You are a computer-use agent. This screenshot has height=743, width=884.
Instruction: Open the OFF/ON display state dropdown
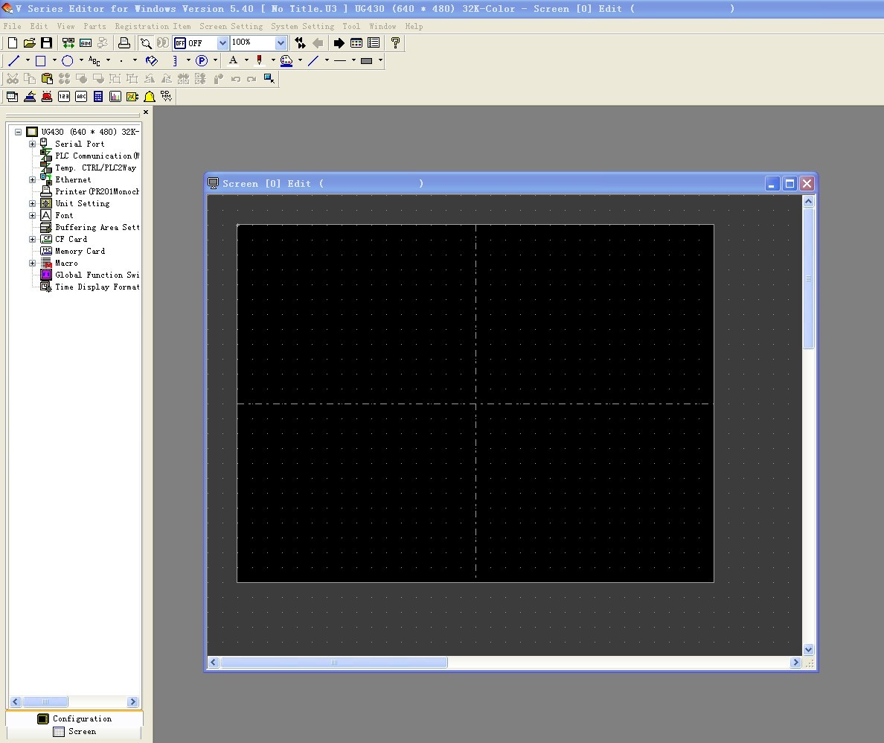[222, 43]
